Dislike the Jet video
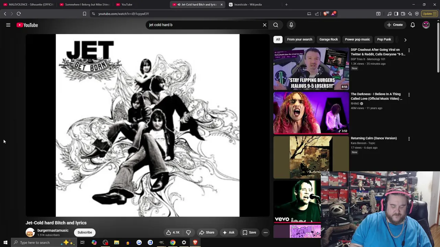 click(x=188, y=232)
